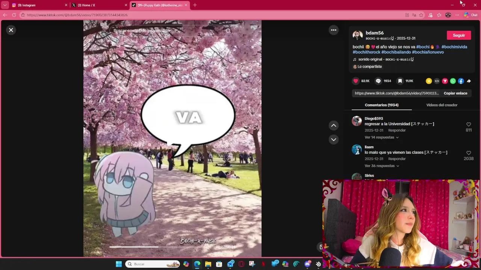Follow bdam56 with Seguir button
This screenshot has height=270, width=481.
pyautogui.click(x=459, y=35)
